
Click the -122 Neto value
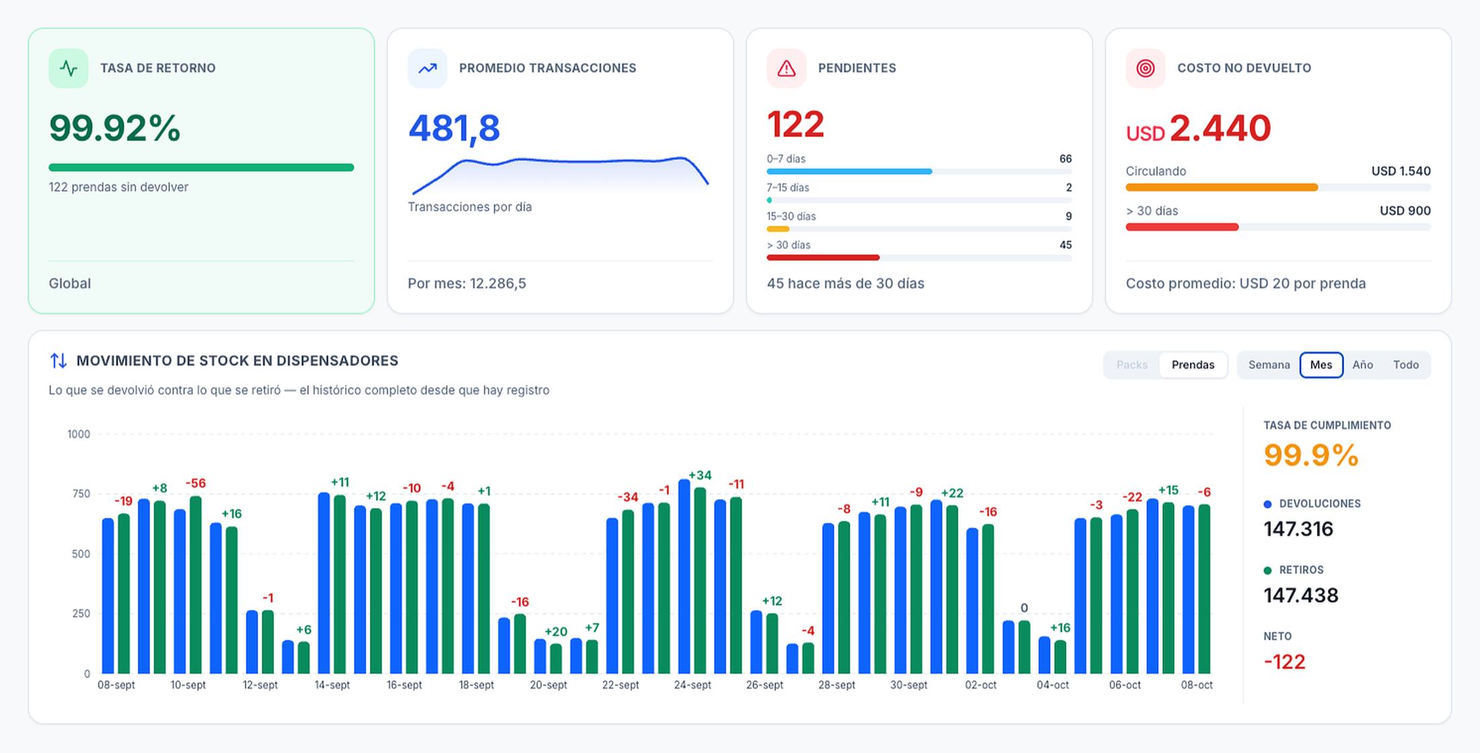coord(1284,662)
